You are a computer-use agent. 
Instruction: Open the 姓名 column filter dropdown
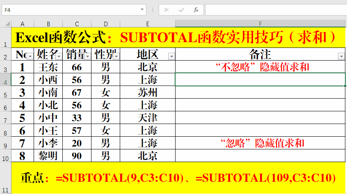[x=59, y=56]
